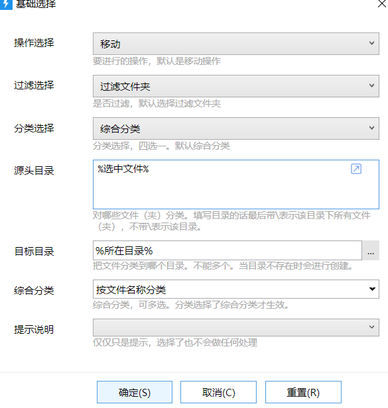Click the 过滤选择 label

(x=34, y=85)
